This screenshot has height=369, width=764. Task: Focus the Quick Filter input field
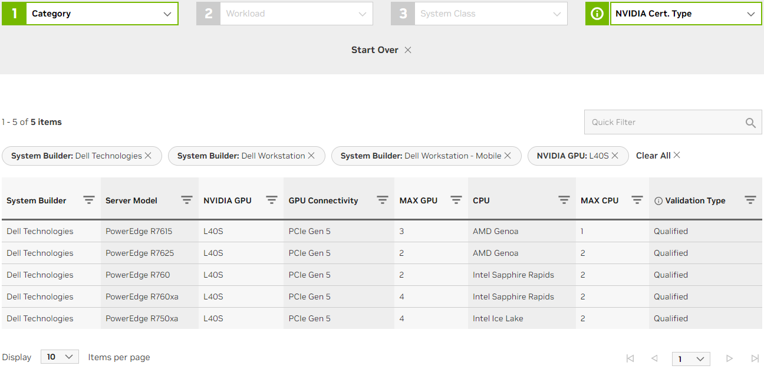664,122
